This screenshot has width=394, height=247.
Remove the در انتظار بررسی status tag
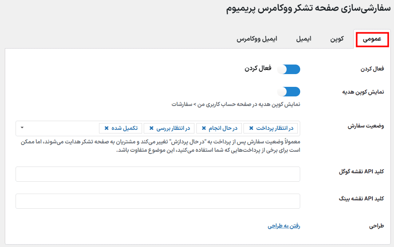click(x=151, y=128)
